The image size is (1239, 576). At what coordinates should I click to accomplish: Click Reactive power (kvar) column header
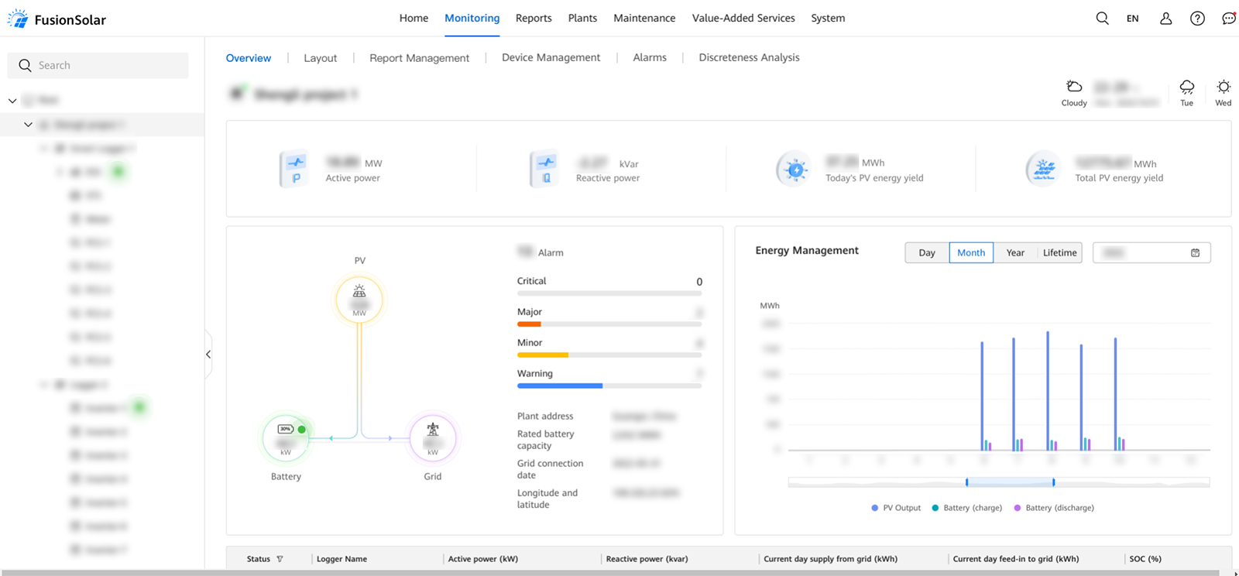[647, 559]
